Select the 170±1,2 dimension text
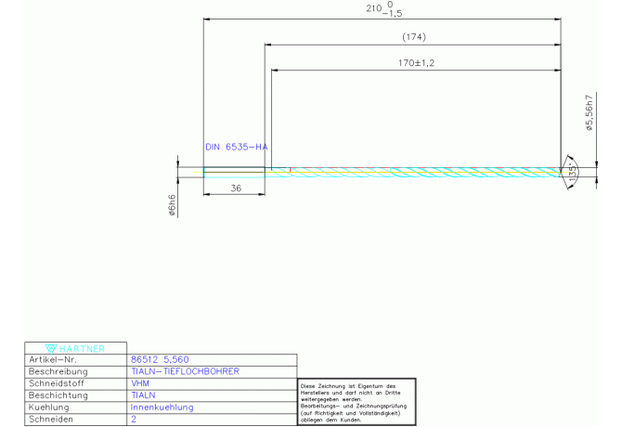The height and width of the screenshot is (427, 622). (x=415, y=63)
